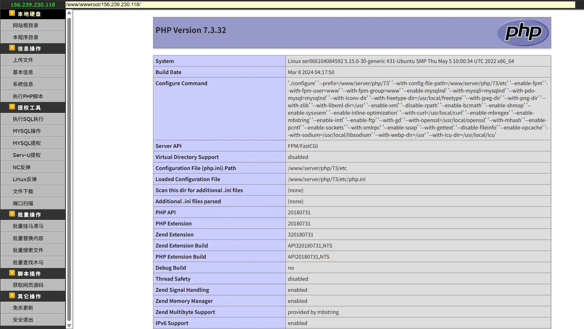Click the sidebar scrollbar up arrow

[x=69, y=13]
